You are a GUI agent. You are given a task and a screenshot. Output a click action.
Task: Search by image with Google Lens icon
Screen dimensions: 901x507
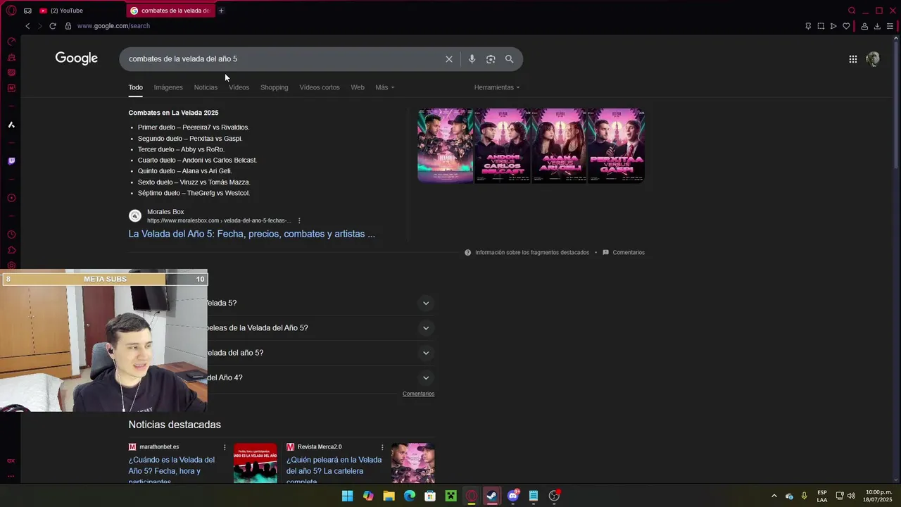tap(491, 59)
